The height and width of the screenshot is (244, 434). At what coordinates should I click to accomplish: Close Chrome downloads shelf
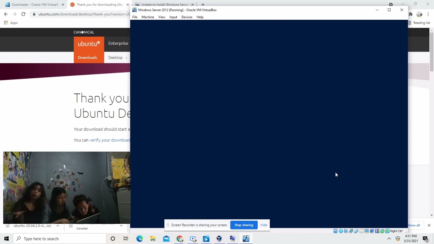[x=429, y=225]
